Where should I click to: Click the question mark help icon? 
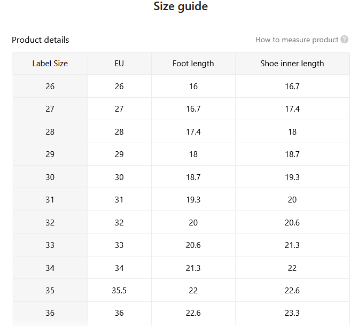[344, 40]
